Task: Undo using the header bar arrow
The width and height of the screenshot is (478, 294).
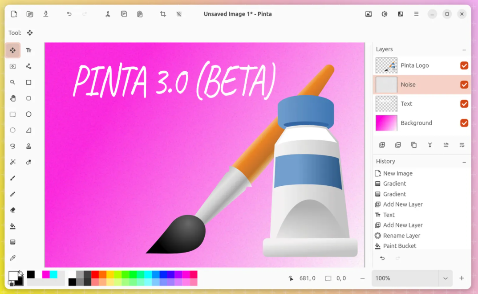Action: click(69, 14)
